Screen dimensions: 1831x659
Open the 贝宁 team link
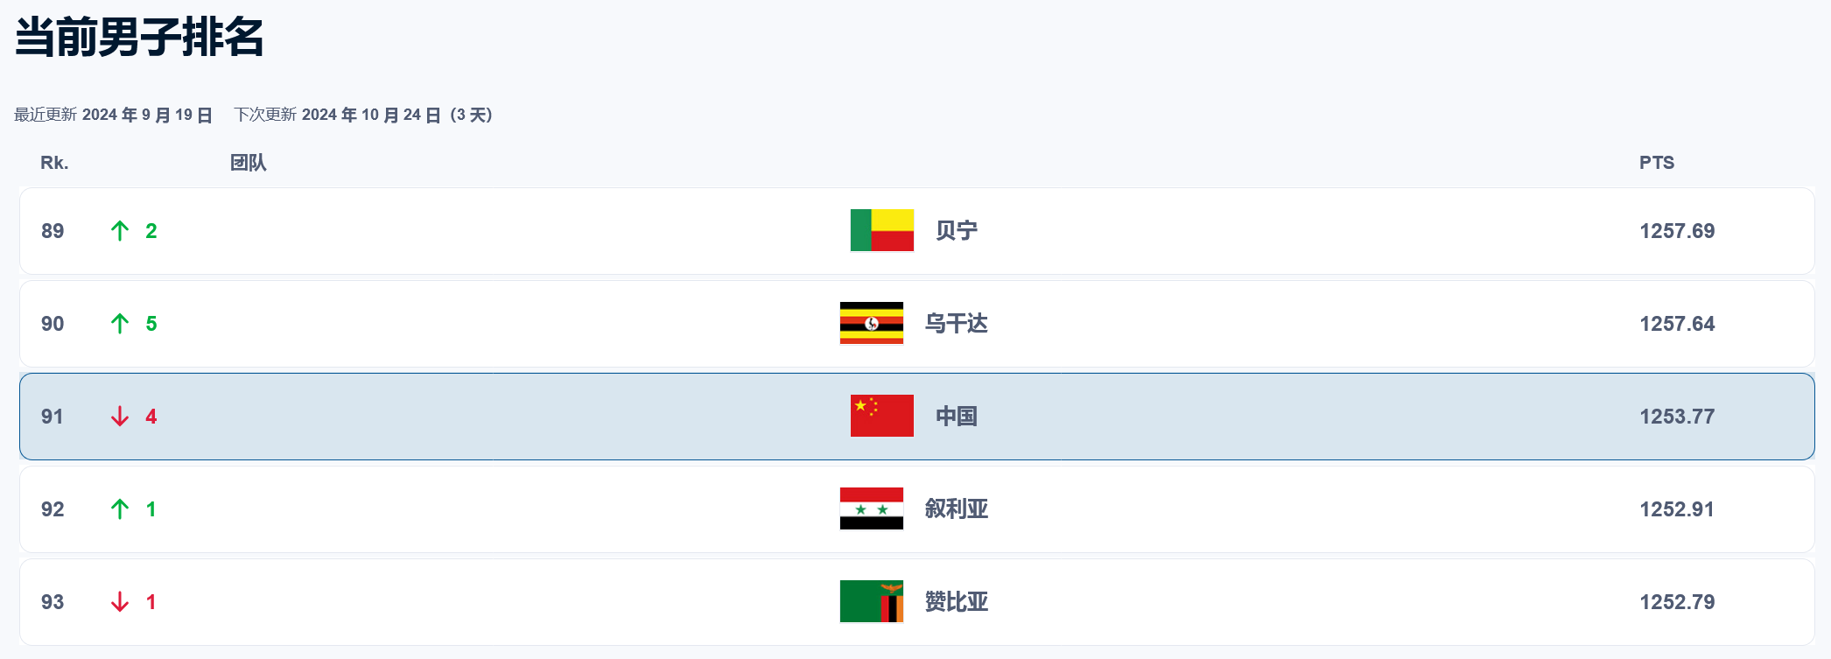pyautogui.click(x=956, y=230)
